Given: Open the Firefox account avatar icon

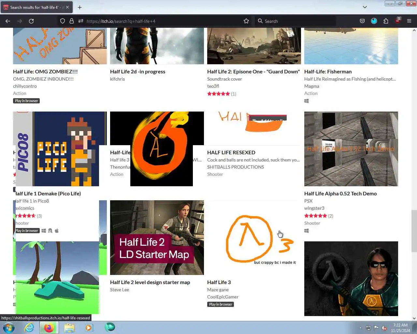Looking at the screenshot, I should (x=374, y=21).
